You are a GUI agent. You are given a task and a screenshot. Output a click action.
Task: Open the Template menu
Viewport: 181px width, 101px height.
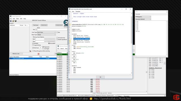tap(78, 12)
